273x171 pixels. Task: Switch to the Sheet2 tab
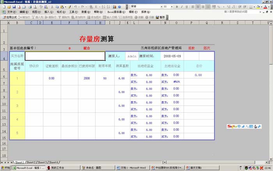tap(31, 162)
